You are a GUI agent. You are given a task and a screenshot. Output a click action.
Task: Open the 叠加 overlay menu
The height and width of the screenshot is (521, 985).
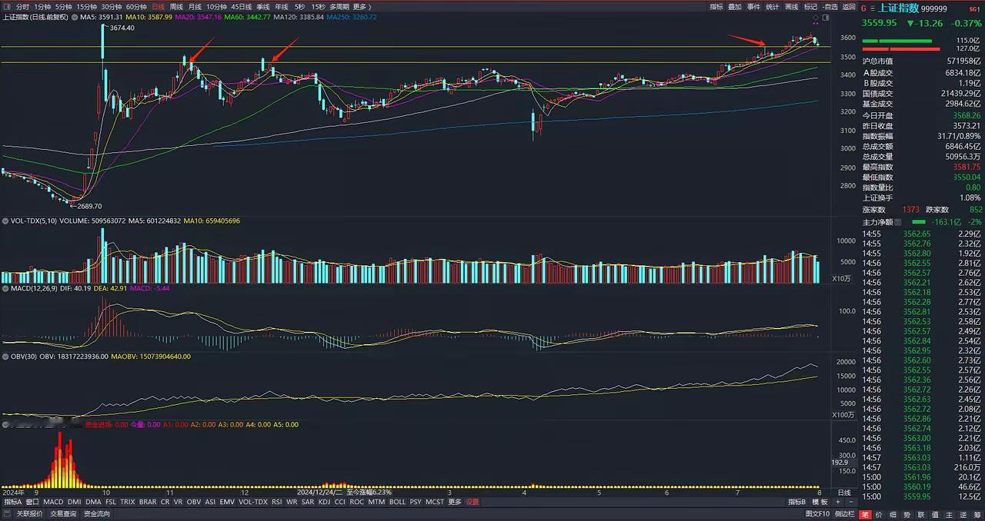tap(735, 7)
